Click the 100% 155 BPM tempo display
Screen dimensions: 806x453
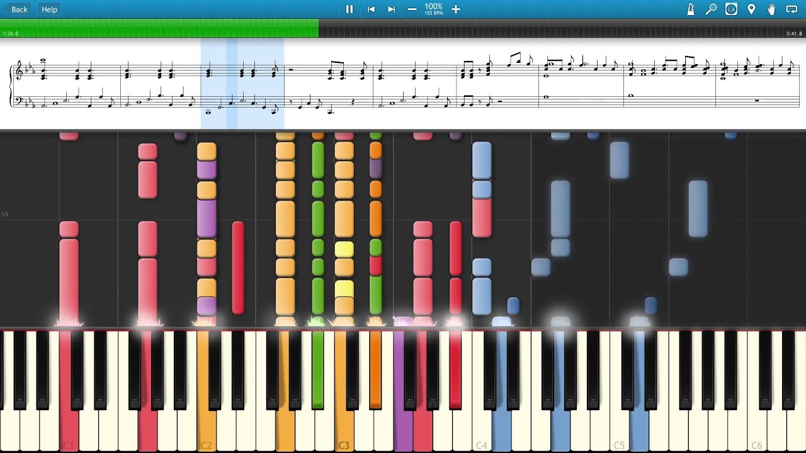pyautogui.click(x=433, y=9)
